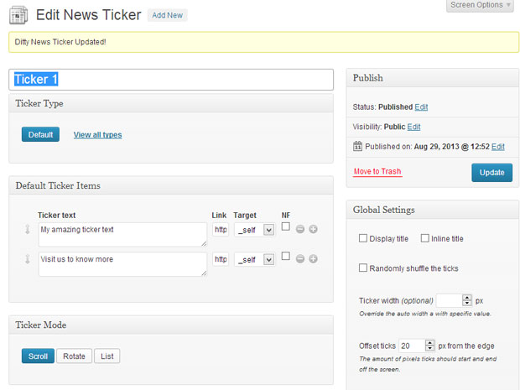Open Target dropdown for "Visit us to know more" row
Viewport: 520px width, 390px height.
pyautogui.click(x=254, y=259)
